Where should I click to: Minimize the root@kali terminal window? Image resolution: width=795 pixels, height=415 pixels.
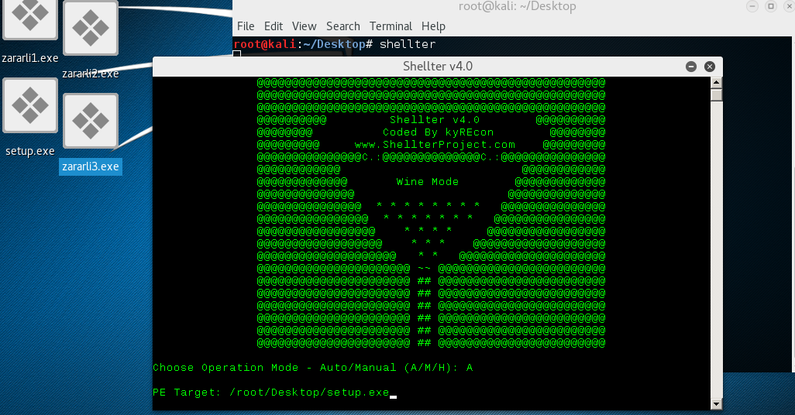point(752,6)
